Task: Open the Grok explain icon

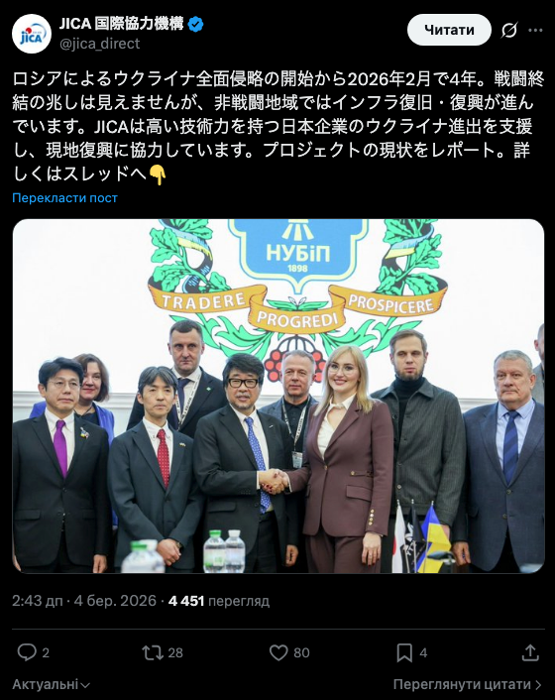Action: click(x=509, y=31)
